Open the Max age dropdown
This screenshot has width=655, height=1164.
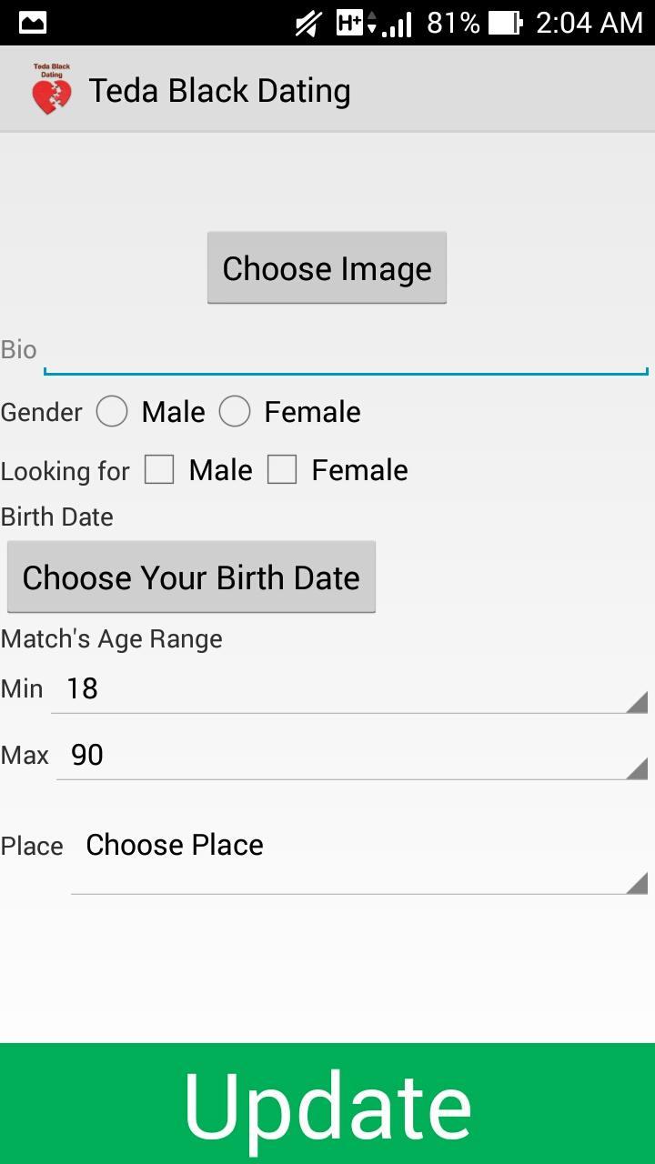click(x=351, y=756)
